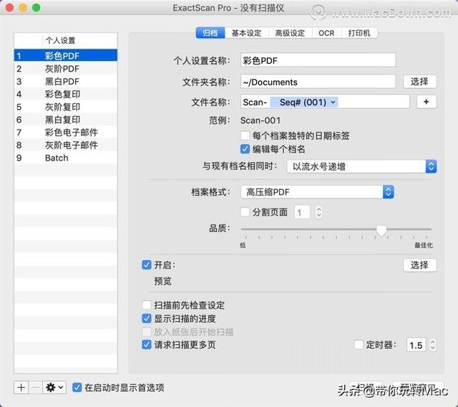Open the existing filename conflict dropdown
Viewport: 458px width, 407px height.
pyautogui.click(x=361, y=166)
